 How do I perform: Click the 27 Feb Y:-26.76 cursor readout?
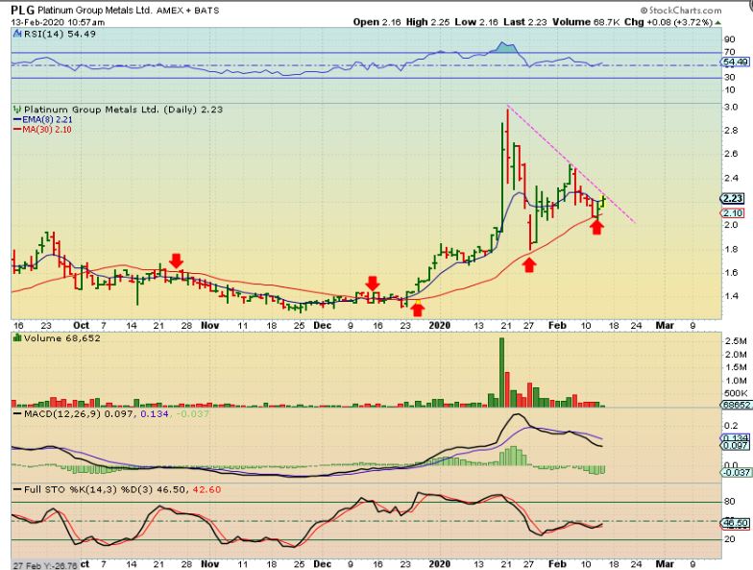click(44, 565)
